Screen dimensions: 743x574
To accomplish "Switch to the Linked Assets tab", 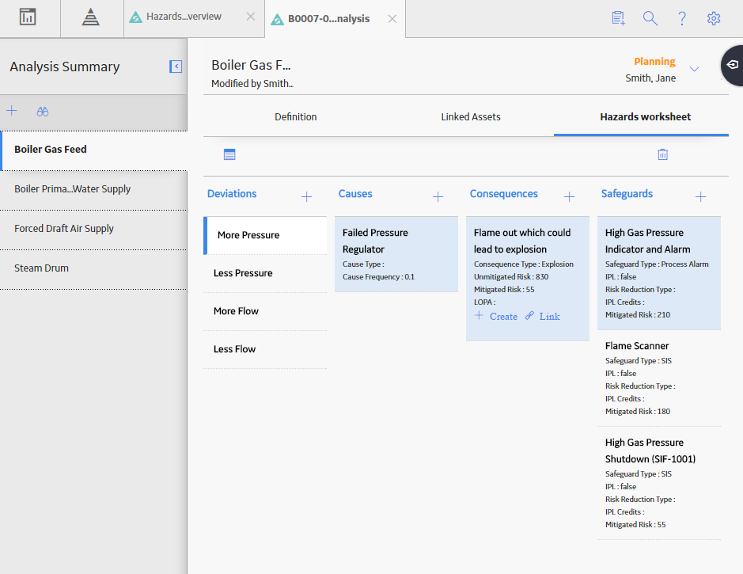I will click(x=471, y=117).
